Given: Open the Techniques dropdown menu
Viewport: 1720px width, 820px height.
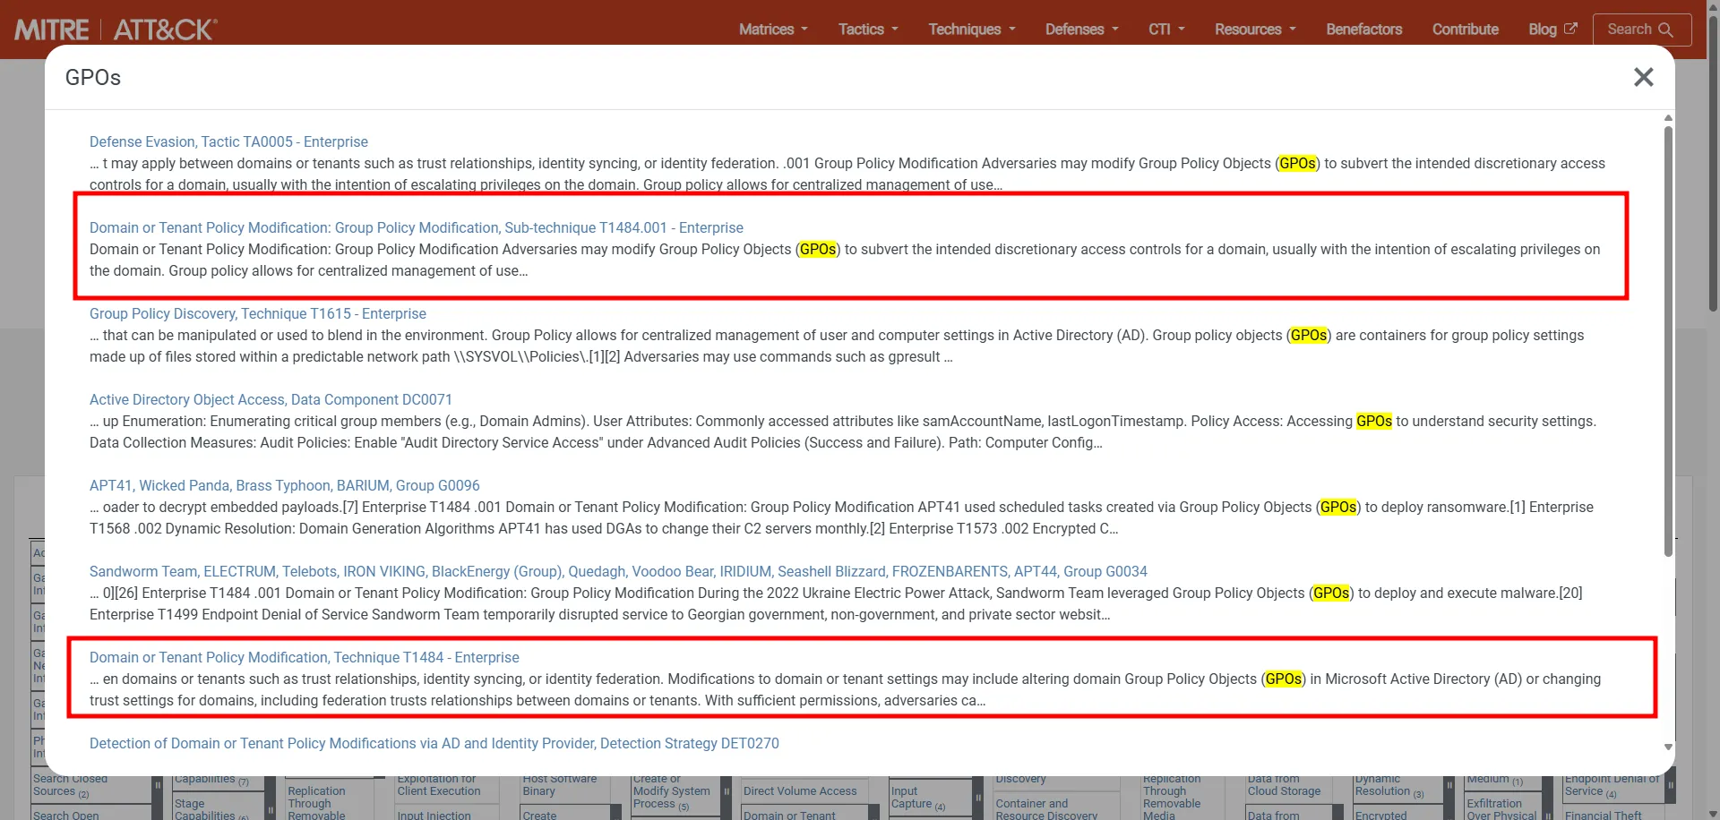Looking at the screenshot, I should [x=971, y=30].
